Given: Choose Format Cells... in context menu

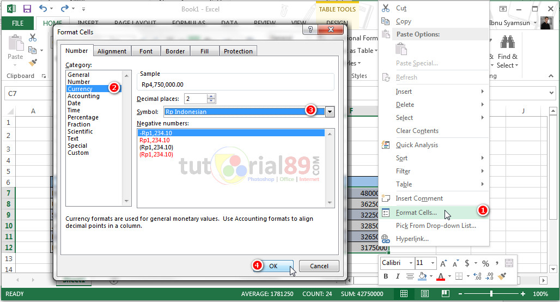Looking at the screenshot, I should point(434,213).
